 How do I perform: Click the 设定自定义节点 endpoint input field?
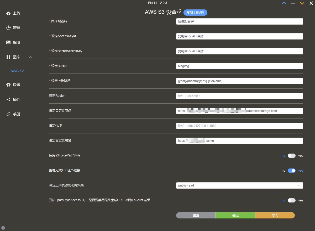click(240, 111)
